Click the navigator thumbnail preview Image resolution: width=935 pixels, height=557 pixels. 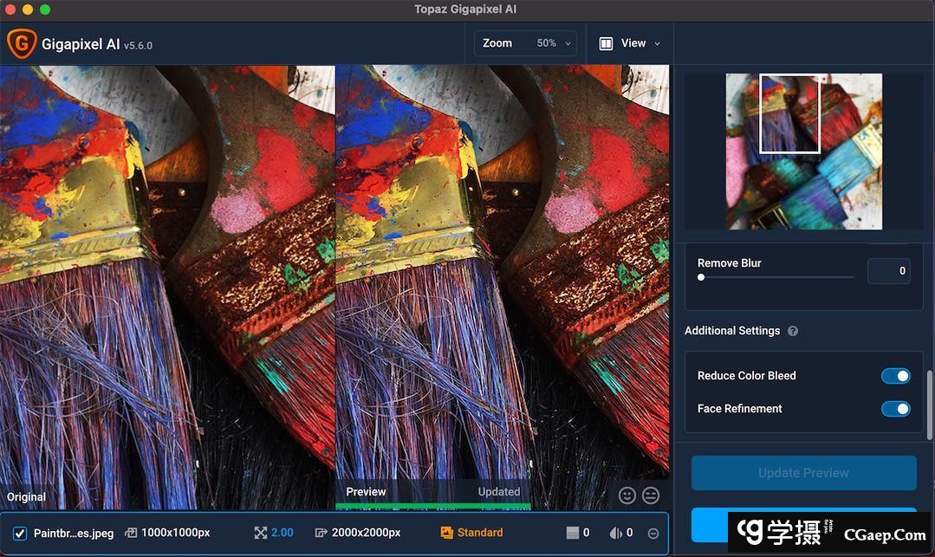point(803,152)
